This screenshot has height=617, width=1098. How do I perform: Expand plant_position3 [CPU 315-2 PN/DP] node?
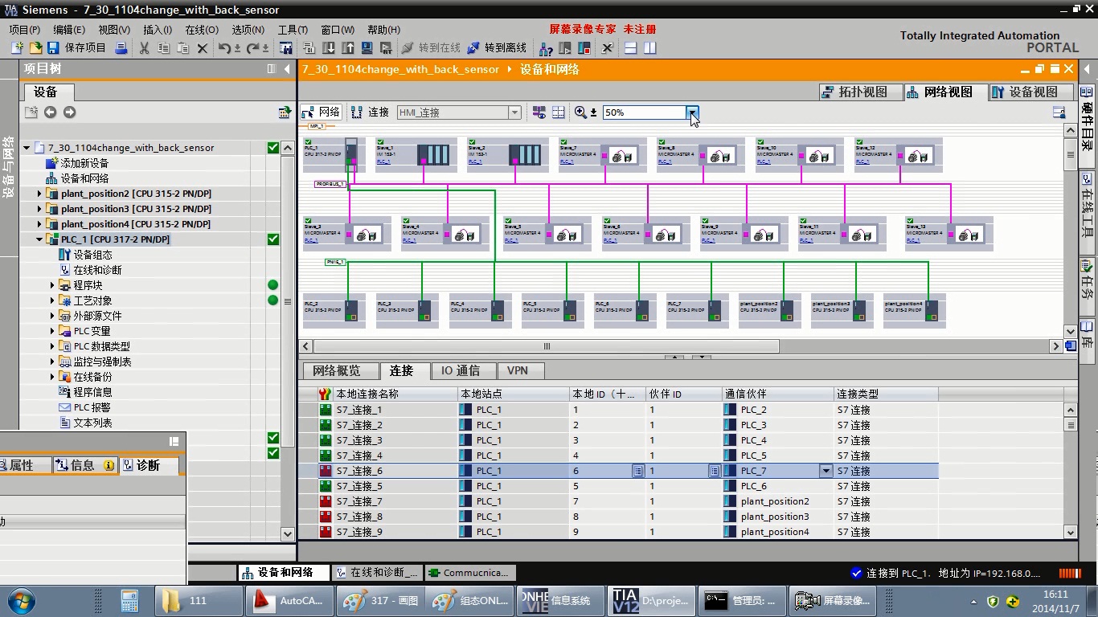coord(39,209)
